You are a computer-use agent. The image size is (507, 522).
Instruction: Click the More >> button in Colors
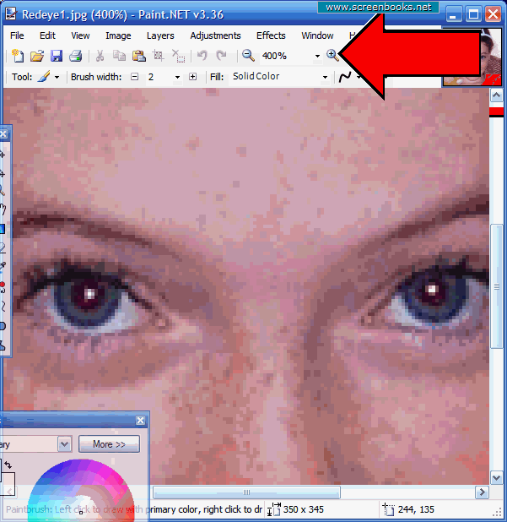tap(109, 443)
